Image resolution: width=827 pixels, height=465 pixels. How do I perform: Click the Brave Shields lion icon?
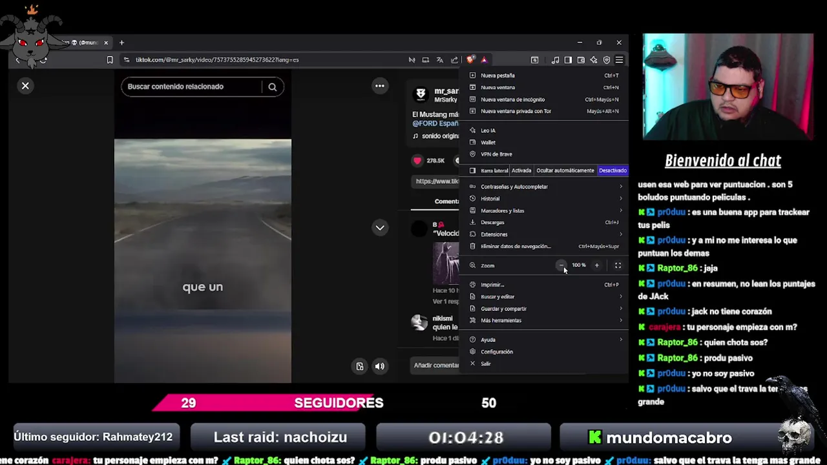tap(471, 60)
